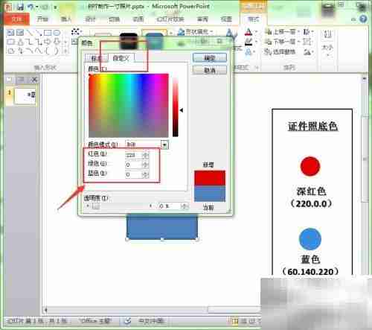The width and height of the screenshot is (372, 330).
Task: Select the oval shape in shapes gallery
Action: 57,32
